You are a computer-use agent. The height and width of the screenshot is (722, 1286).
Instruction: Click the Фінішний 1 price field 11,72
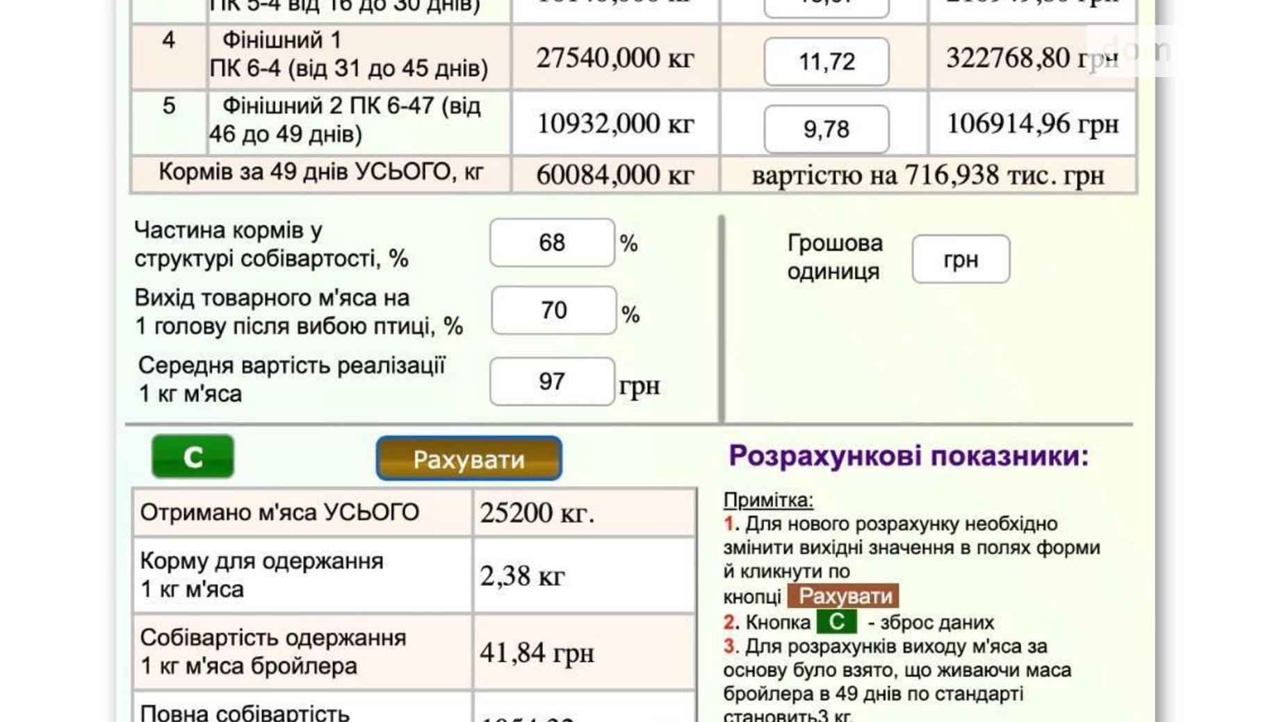pyautogui.click(x=826, y=62)
